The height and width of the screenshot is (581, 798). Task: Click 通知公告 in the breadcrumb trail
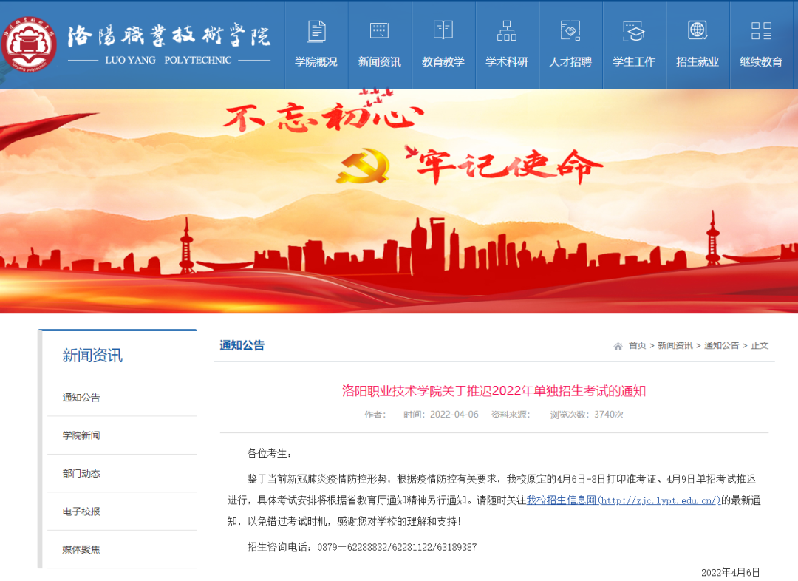[x=721, y=346]
